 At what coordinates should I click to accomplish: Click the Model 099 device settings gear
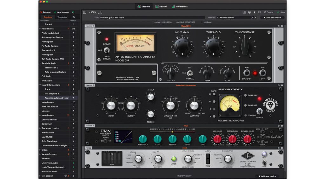tap(282, 26)
